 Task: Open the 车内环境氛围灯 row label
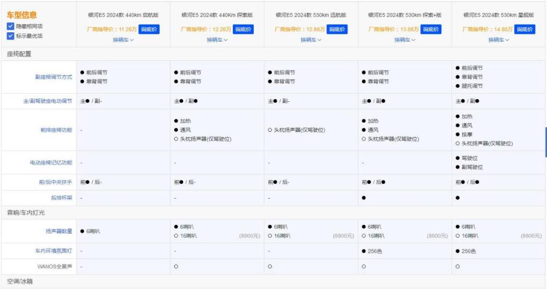coord(53,251)
